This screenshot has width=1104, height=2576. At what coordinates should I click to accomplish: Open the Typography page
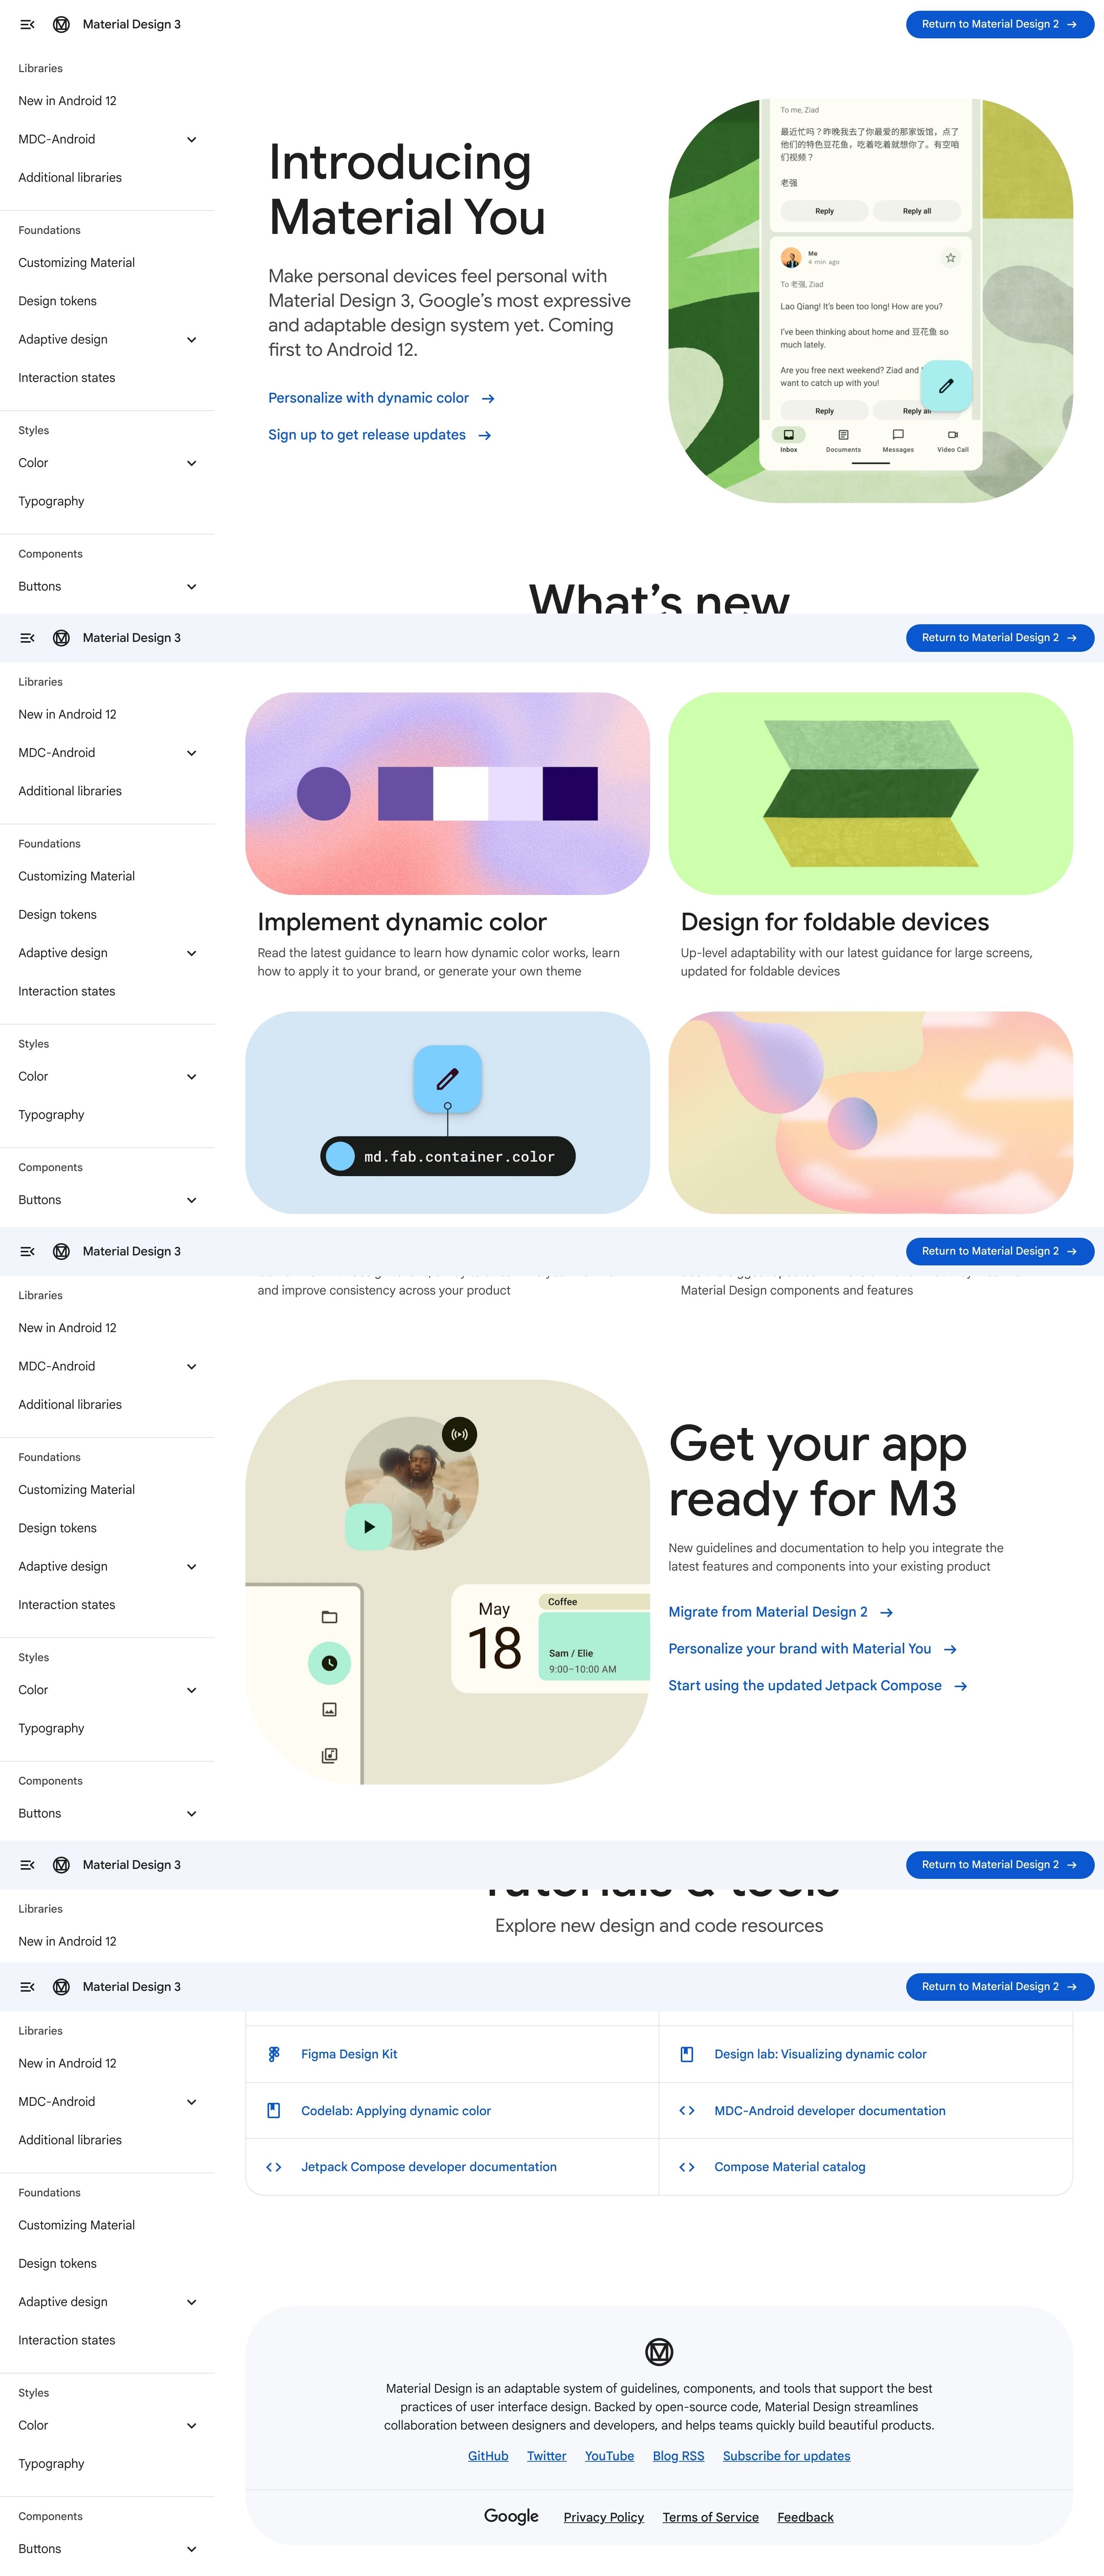(51, 501)
